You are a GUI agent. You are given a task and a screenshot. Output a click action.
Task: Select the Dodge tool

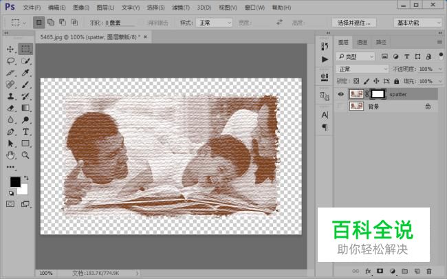pyautogui.click(x=25, y=120)
